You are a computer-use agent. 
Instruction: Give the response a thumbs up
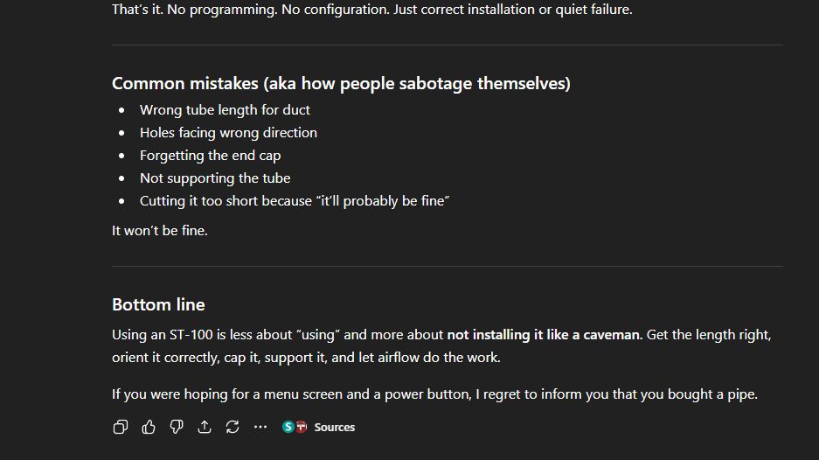click(149, 427)
